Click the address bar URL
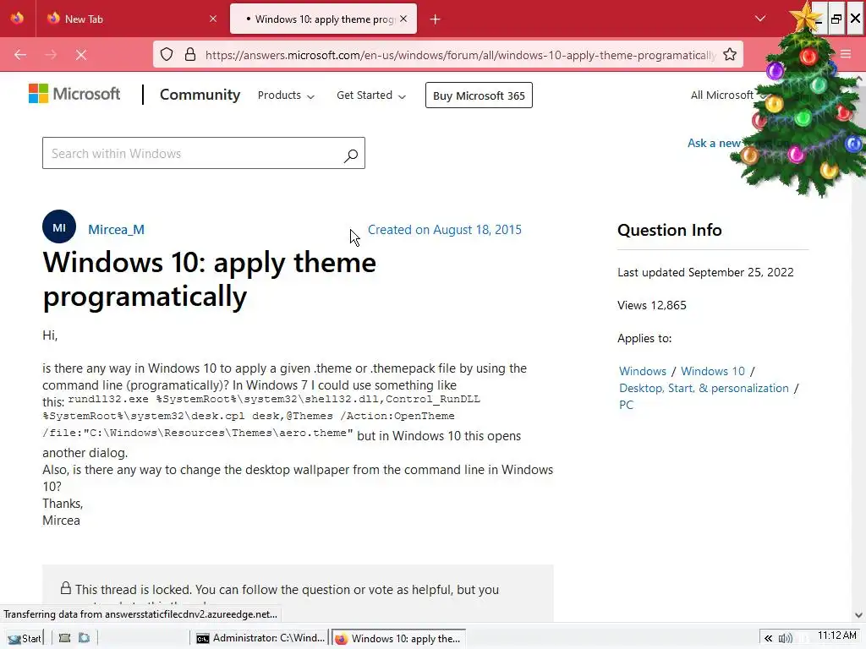This screenshot has height=649, width=866. pyautogui.click(x=460, y=55)
